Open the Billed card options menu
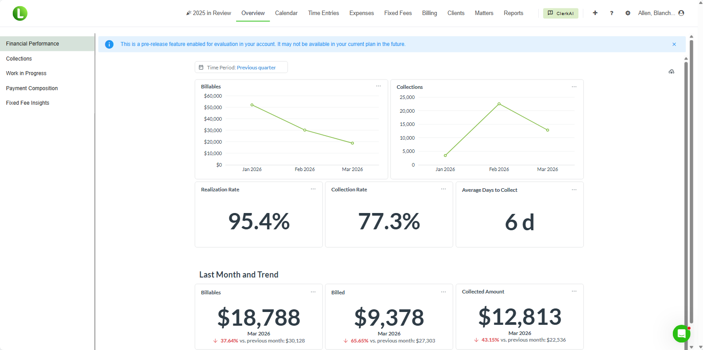This screenshot has height=350, width=703. 443,292
